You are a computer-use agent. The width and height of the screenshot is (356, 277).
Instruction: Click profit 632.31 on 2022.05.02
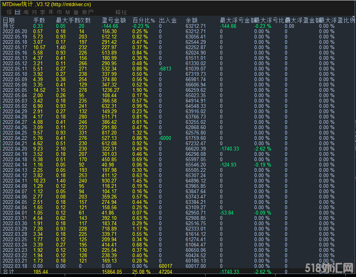pyautogui.click(x=109, y=106)
